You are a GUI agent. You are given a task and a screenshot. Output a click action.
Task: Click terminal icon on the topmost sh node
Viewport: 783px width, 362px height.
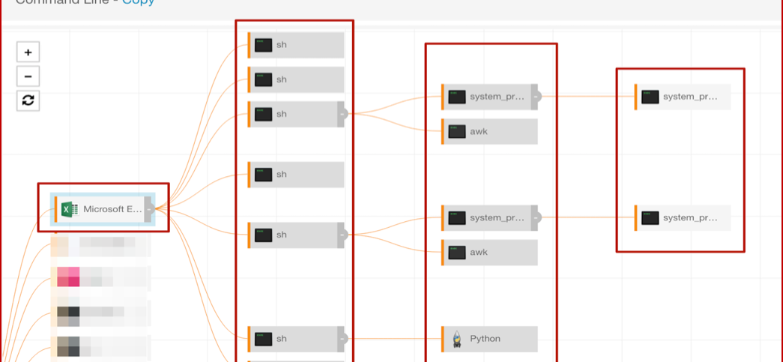pos(263,45)
